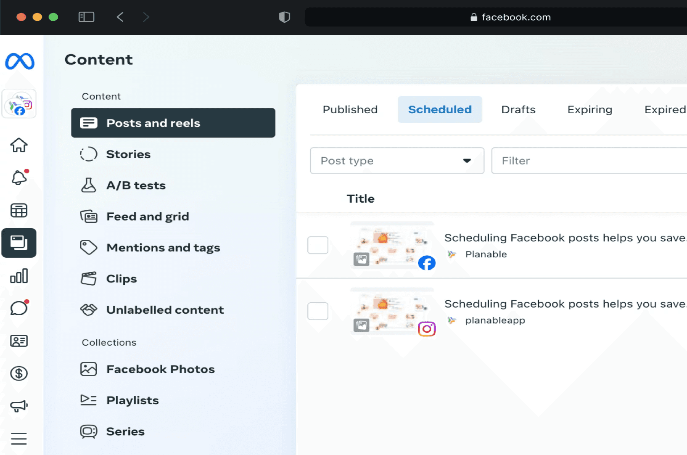Image resolution: width=687 pixels, height=455 pixels.
Task: Select checkbox for planableapp Instagram post
Action: pos(318,311)
